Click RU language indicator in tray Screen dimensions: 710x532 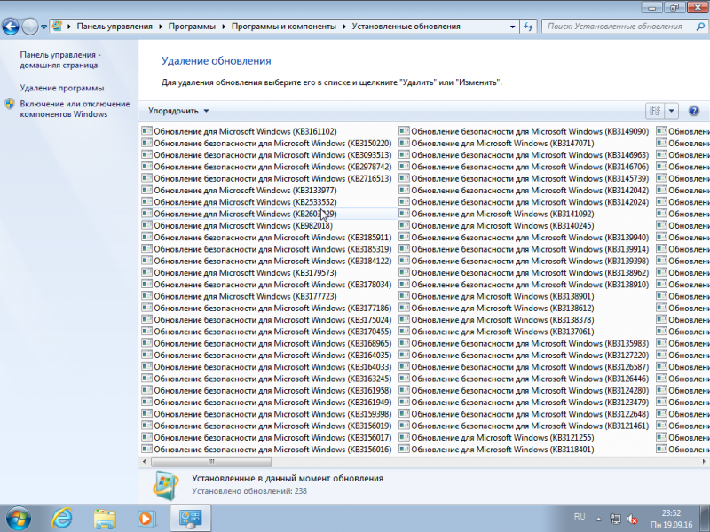pos(580,517)
